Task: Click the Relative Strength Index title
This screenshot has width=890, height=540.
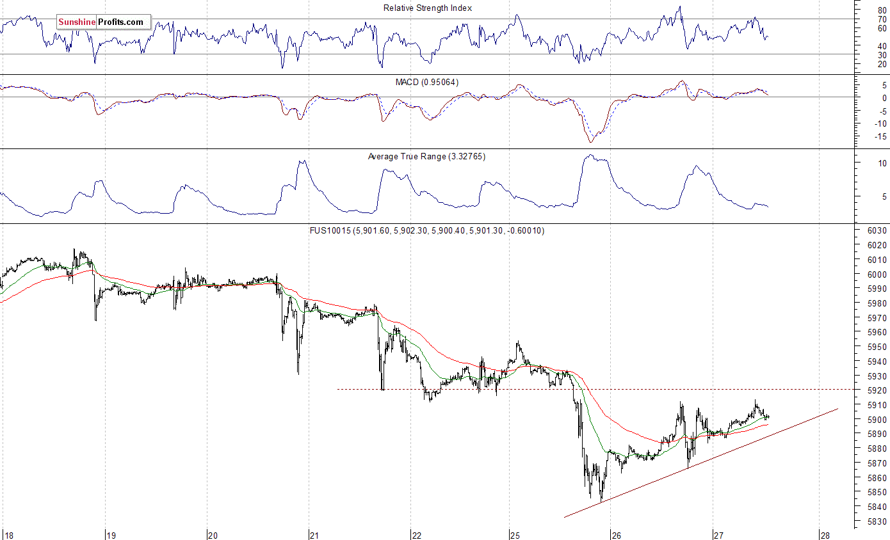Action: tap(428, 8)
